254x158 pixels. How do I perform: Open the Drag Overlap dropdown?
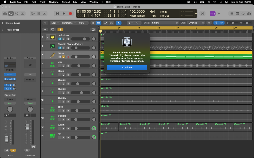196,23
